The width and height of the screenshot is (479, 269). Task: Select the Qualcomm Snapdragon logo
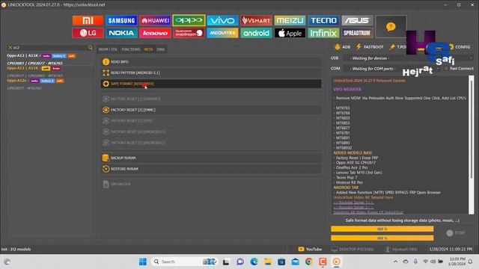pyautogui.click(x=189, y=33)
